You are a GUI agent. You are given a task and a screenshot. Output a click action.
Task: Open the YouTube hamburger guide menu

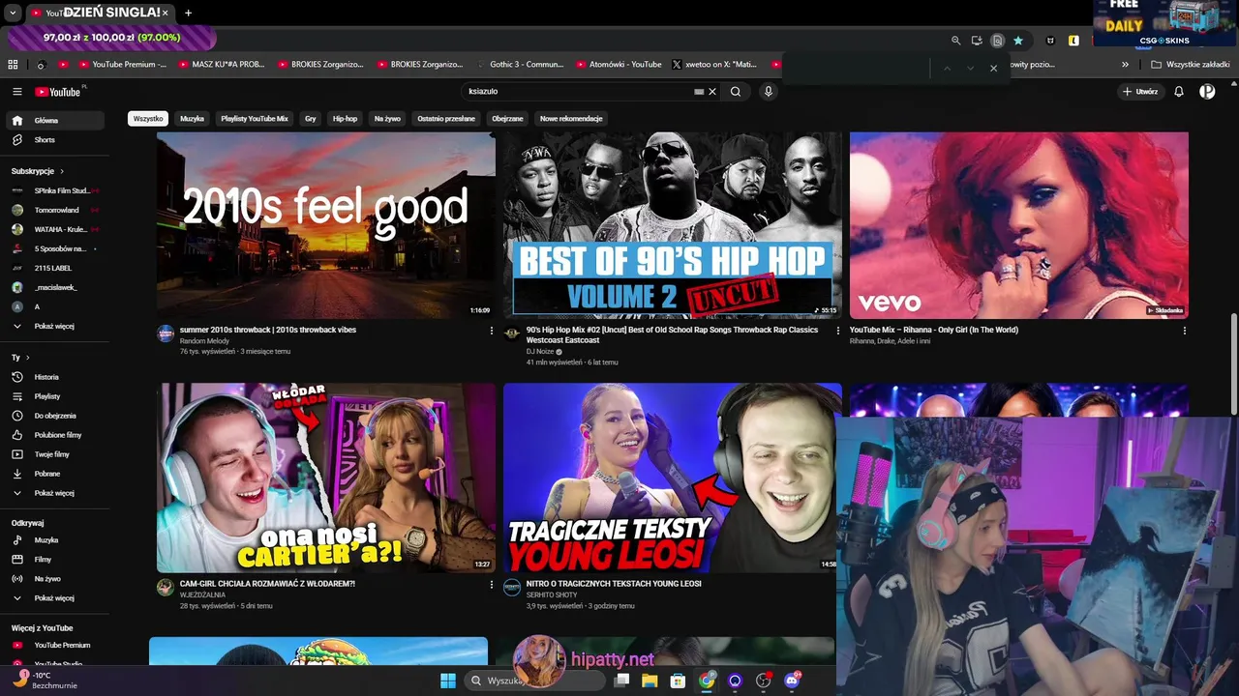[17, 92]
